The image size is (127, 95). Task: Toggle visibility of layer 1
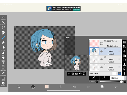click(x=102, y=67)
